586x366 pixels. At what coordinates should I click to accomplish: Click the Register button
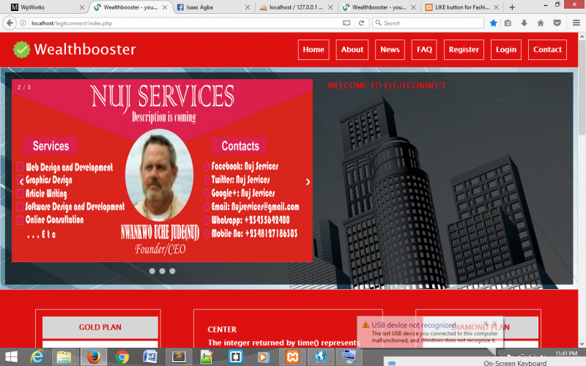point(464,50)
